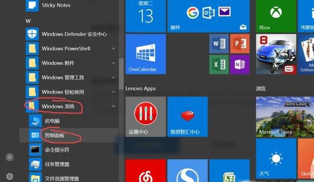Launch 命令提示符 command prompt icon

pyautogui.click(x=35, y=150)
